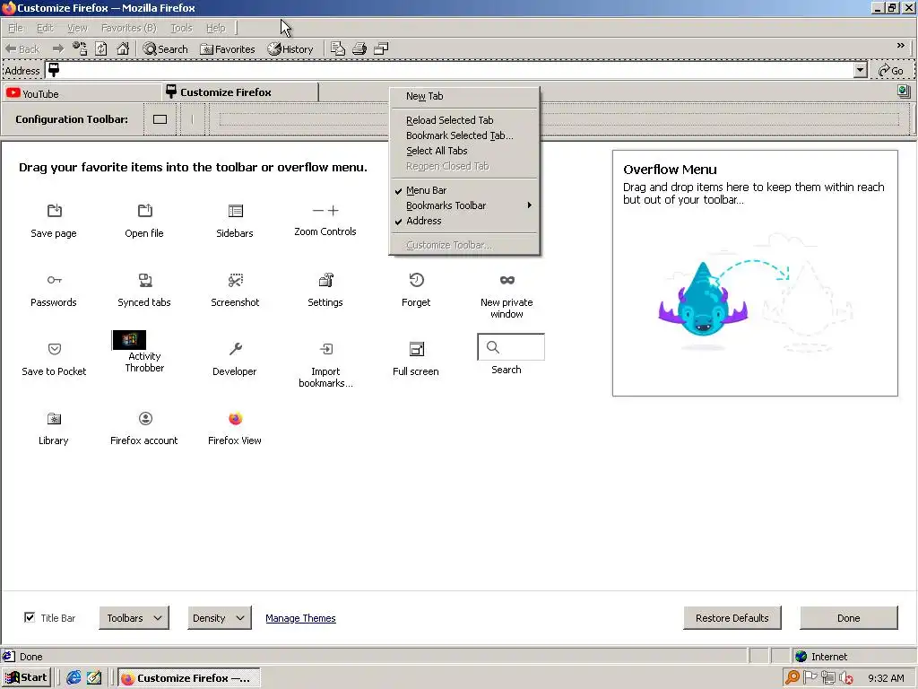Click Select All Tabs entry
Screen dimensions: 918x689
tap(464, 151)
